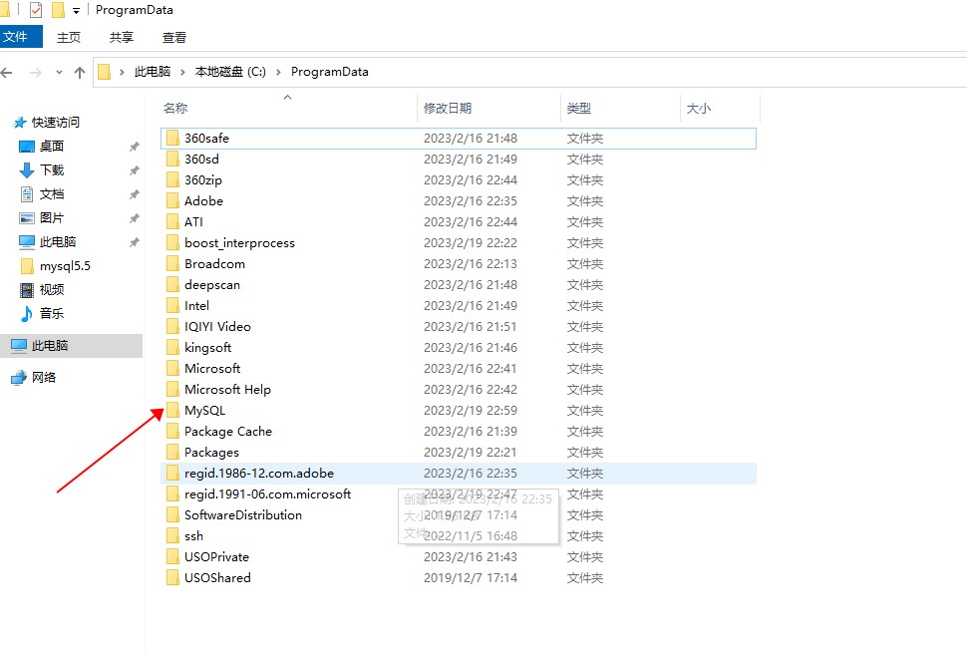This screenshot has width=967, height=654.
Task: Click the MySQL folder icon
Action: (172, 411)
